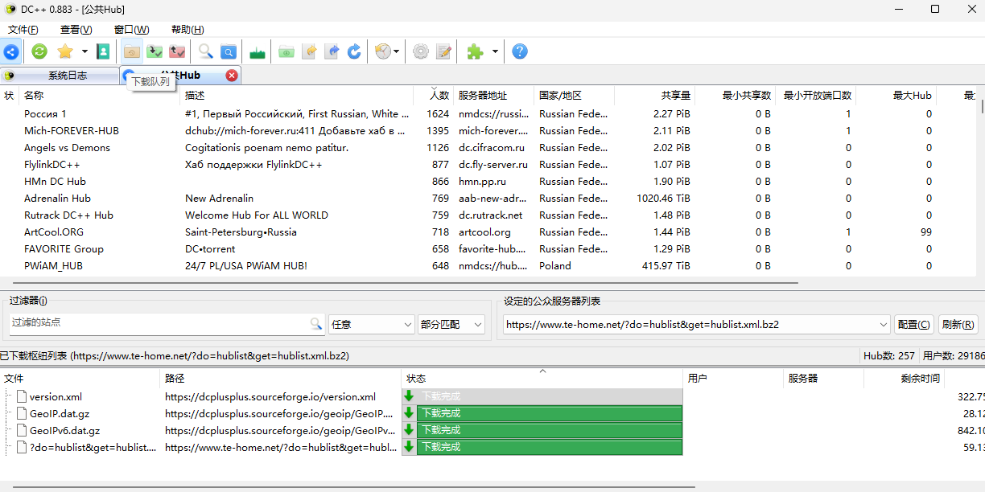Open the Search magnifier icon

coord(206,51)
